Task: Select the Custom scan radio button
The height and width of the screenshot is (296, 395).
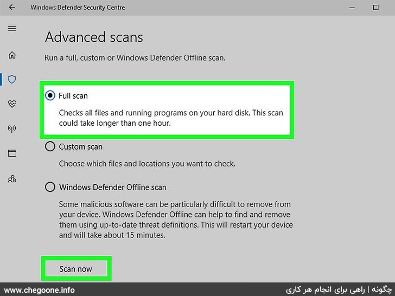Action: [50, 146]
